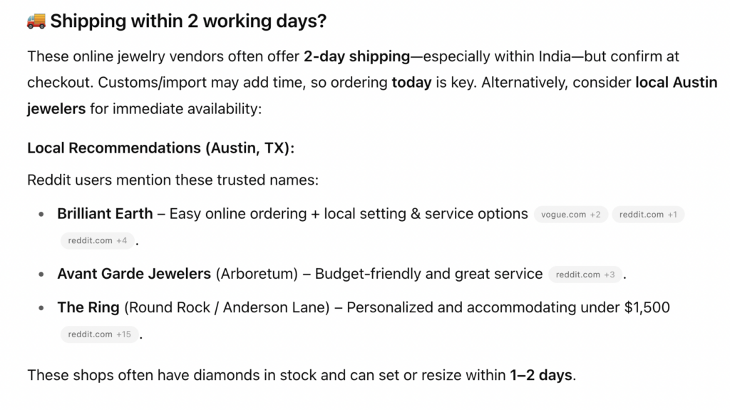Click the truck emoji in the heading
This screenshot has width=730, height=410.
[x=36, y=21]
